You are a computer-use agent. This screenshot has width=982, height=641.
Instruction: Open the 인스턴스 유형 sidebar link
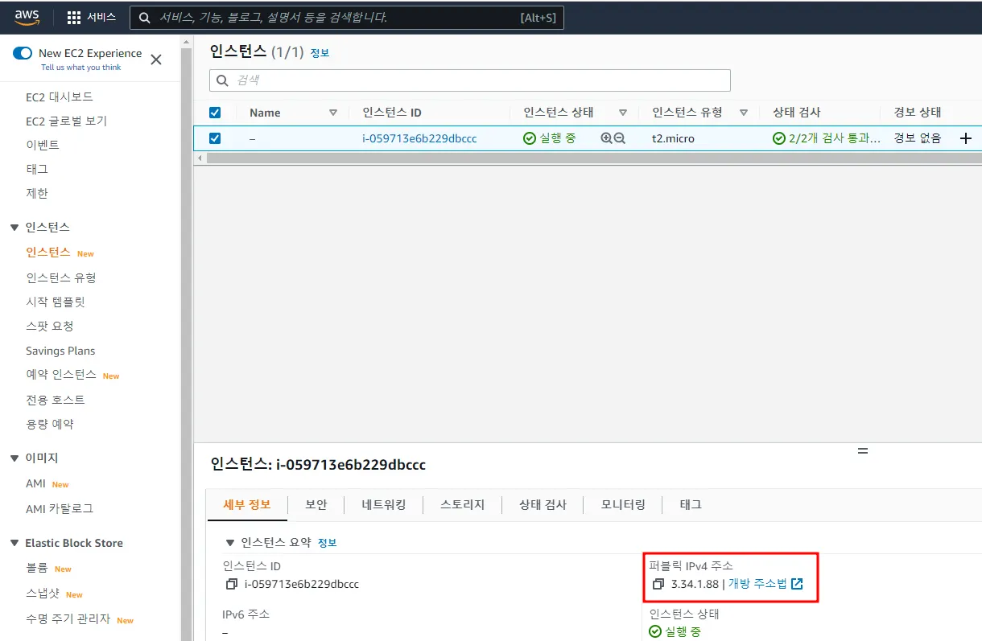(61, 277)
